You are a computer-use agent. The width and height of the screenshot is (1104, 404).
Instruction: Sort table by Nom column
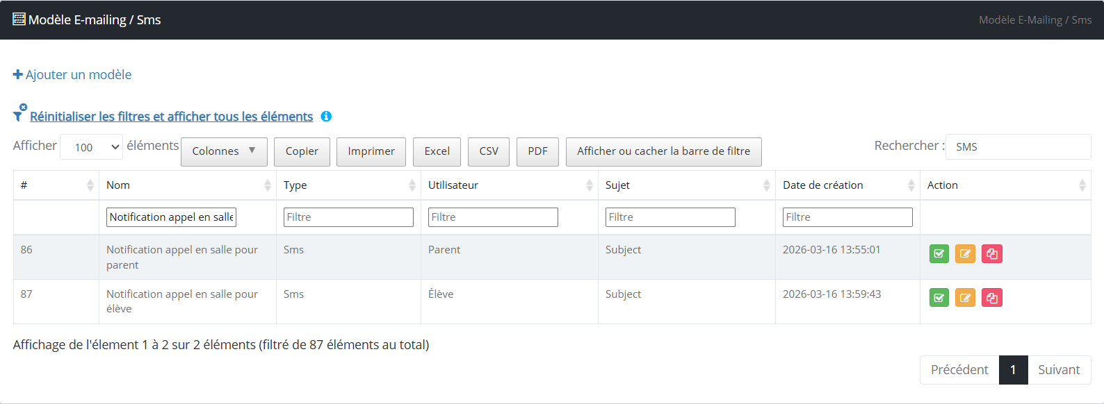tap(187, 185)
